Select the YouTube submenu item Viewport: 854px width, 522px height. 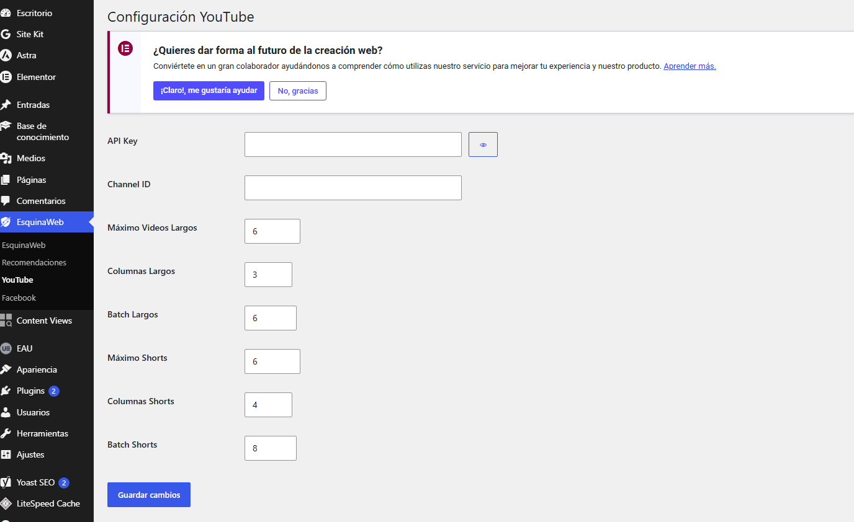point(17,280)
